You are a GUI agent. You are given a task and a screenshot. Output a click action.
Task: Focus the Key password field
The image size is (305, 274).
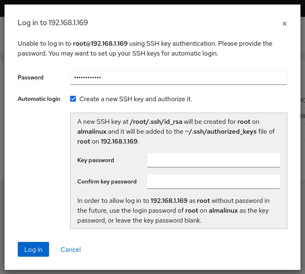pos(213,160)
